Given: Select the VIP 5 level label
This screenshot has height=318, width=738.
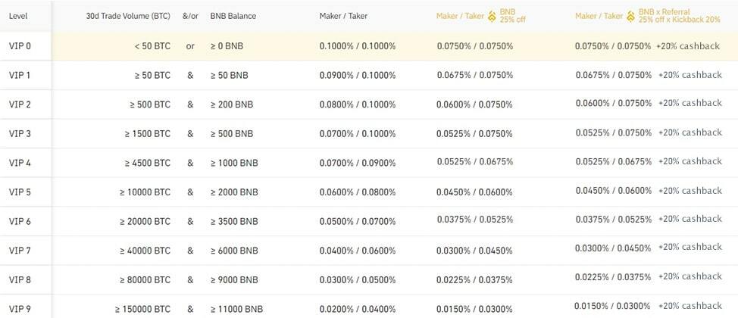Looking at the screenshot, I should tap(20, 192).
